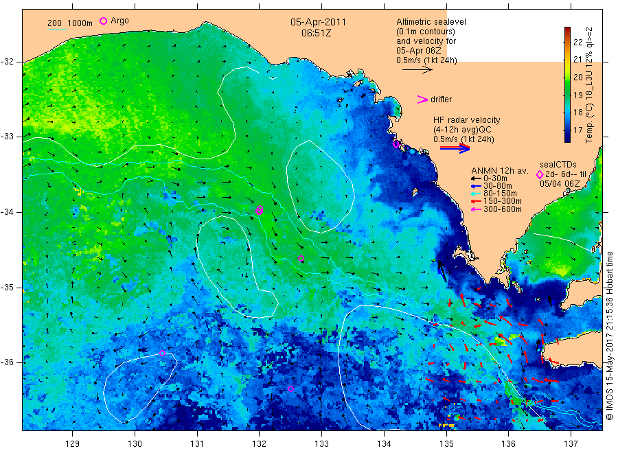Click the '05-Apr-2011' date label
Viewport: 618px width, 453px height.
318,22
